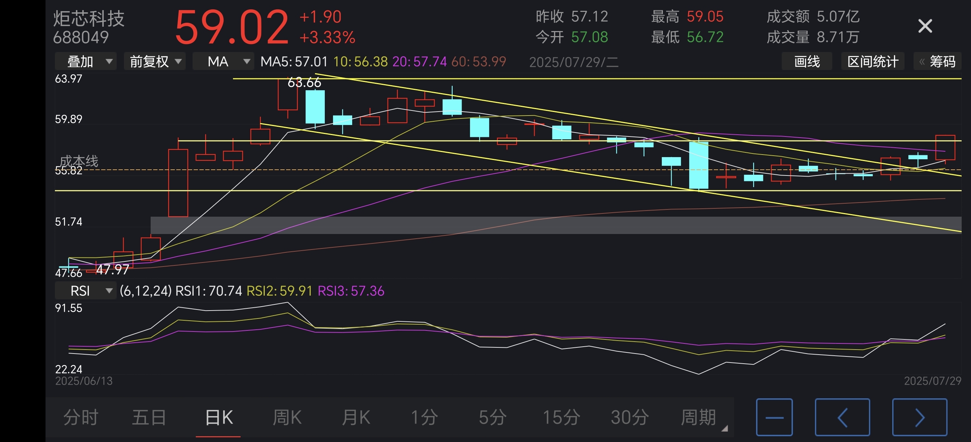The height and width of the screenshot is (442, 971).
Task: Tap the RSI3: 57.36 reading
Action: point(351,291)
